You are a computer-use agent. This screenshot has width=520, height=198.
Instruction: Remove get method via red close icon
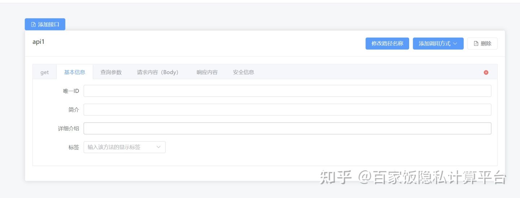point(486,72)
